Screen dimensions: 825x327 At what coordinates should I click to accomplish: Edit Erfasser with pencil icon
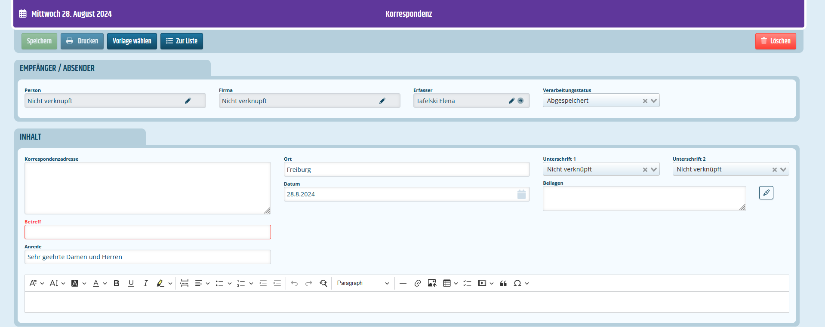pyautogui.click(x=511, y=101)
